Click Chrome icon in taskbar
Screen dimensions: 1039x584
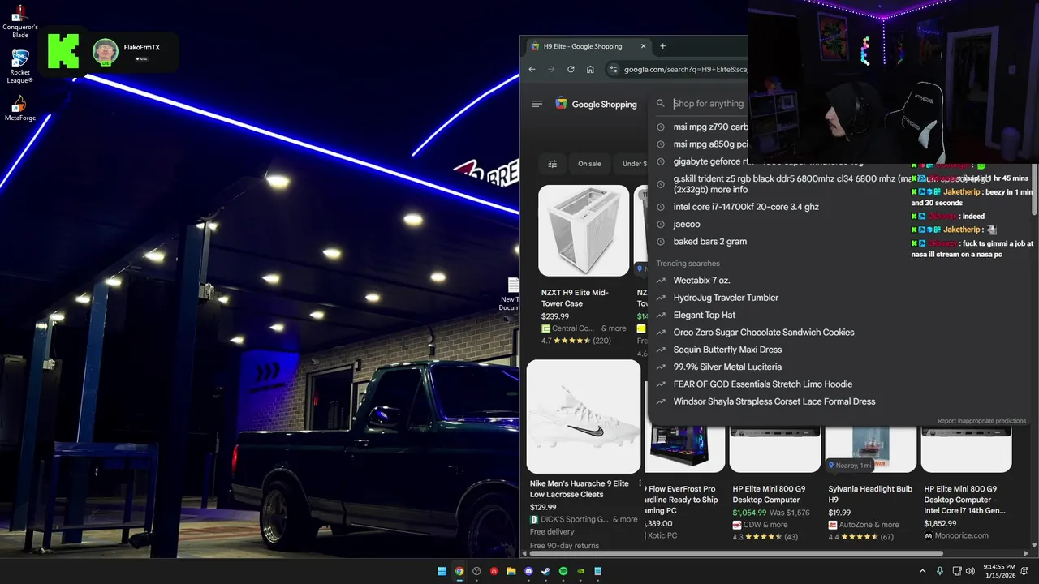(x=459, y=571)
